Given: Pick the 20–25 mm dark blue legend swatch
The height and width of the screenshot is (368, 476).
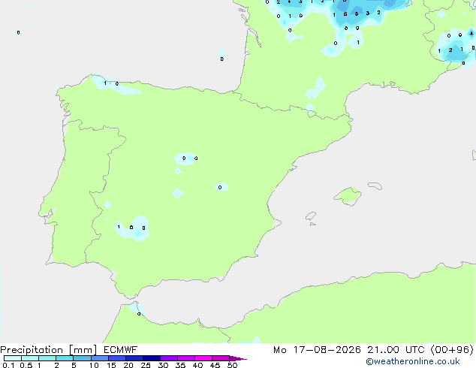Looking at the screenshot, I should 134,358.
